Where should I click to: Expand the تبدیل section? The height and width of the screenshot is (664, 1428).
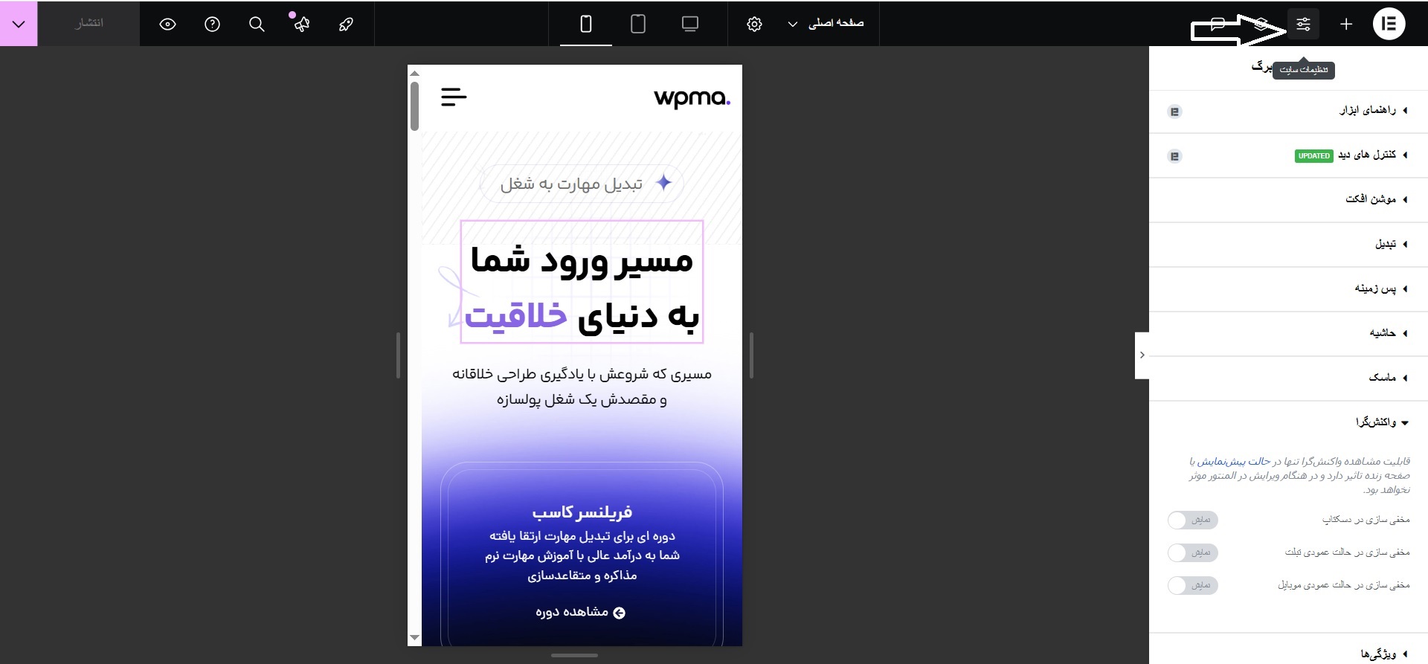point(1288,245)
